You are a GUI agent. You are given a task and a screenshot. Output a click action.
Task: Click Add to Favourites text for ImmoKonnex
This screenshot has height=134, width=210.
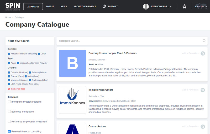click(190, 90)
